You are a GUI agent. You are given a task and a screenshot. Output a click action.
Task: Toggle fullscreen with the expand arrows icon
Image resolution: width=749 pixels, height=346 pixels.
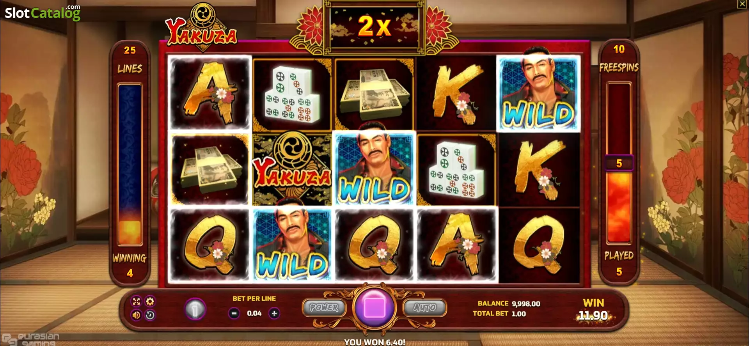pos(136,302)
